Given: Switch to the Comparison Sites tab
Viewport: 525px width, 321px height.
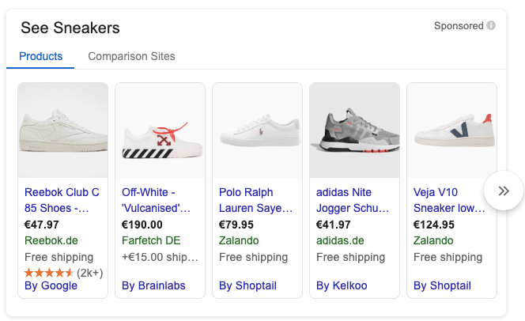Looking at the screenshot, I should point(131,56).
